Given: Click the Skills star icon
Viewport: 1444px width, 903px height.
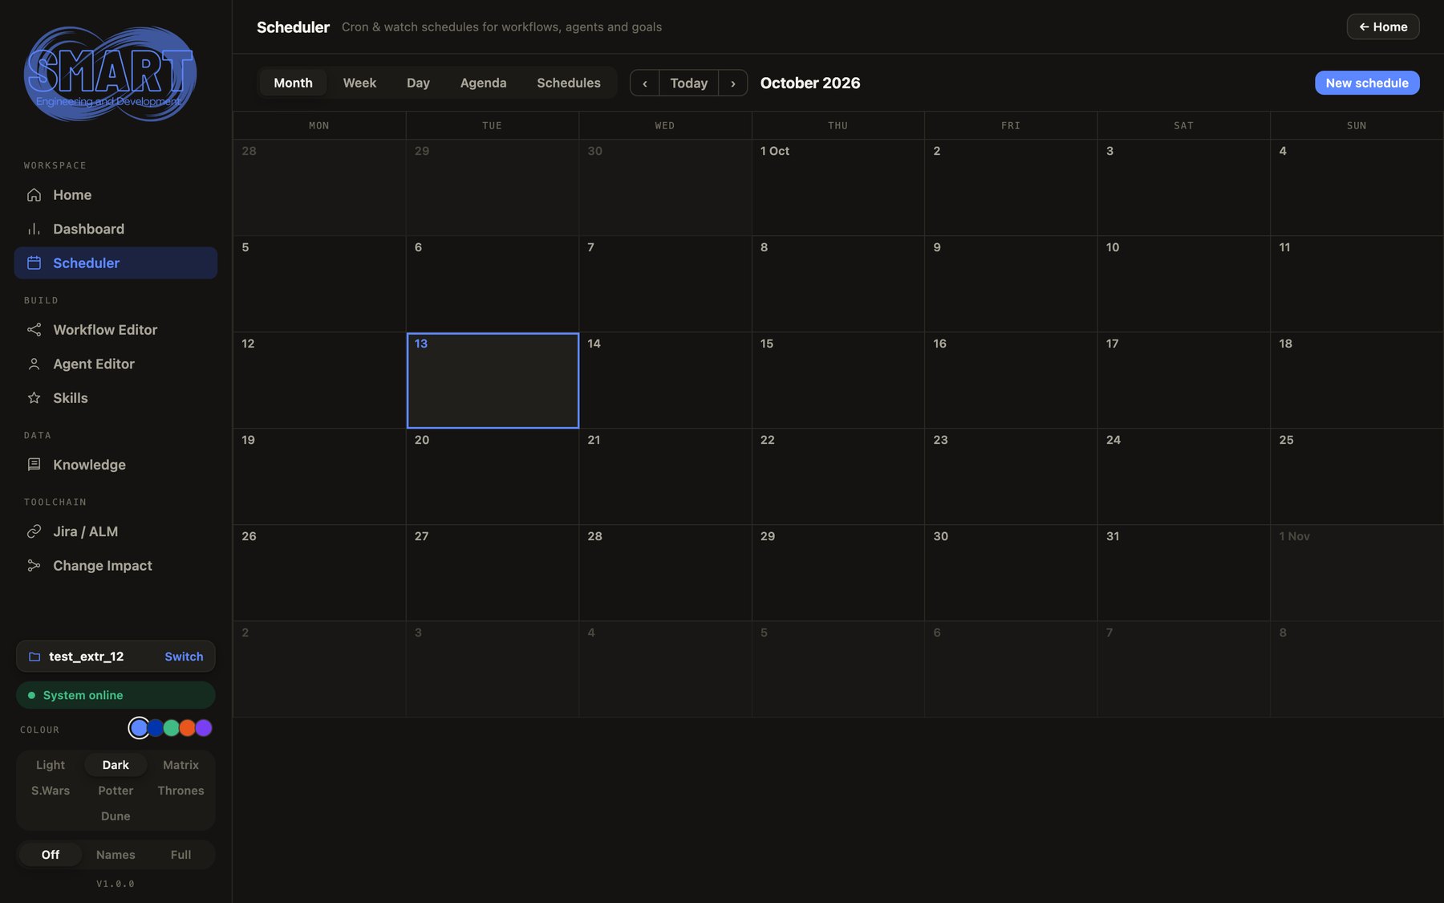Looking at the screenshot, I should 34,398.
